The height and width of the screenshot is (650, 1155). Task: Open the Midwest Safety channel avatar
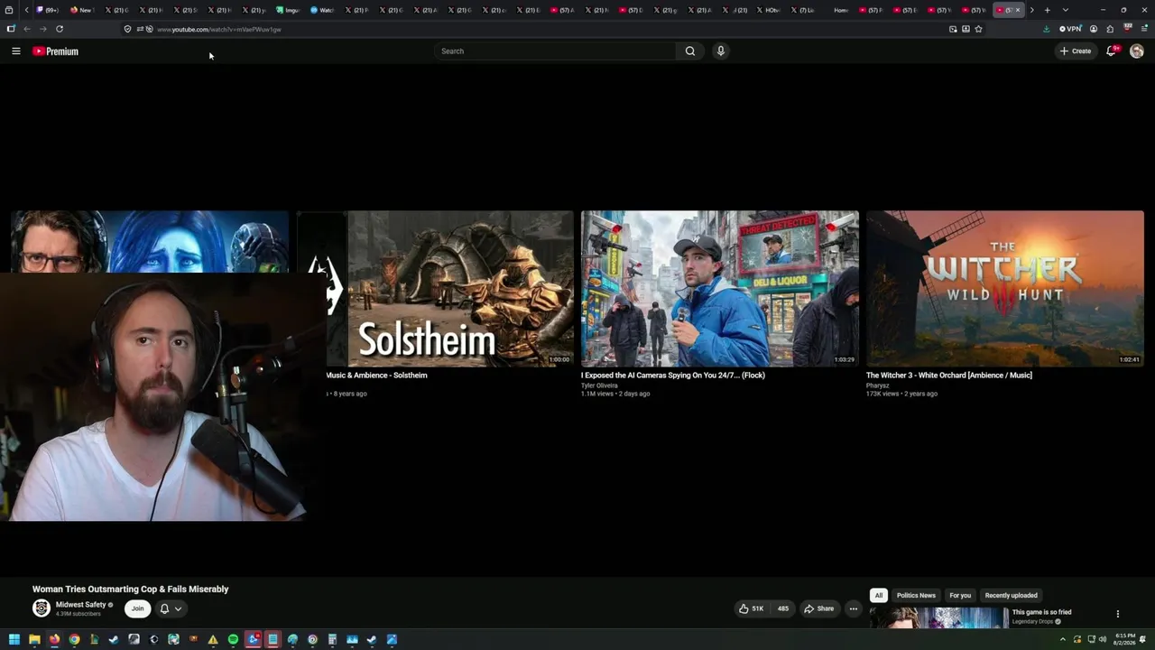[x=42, y=608]
